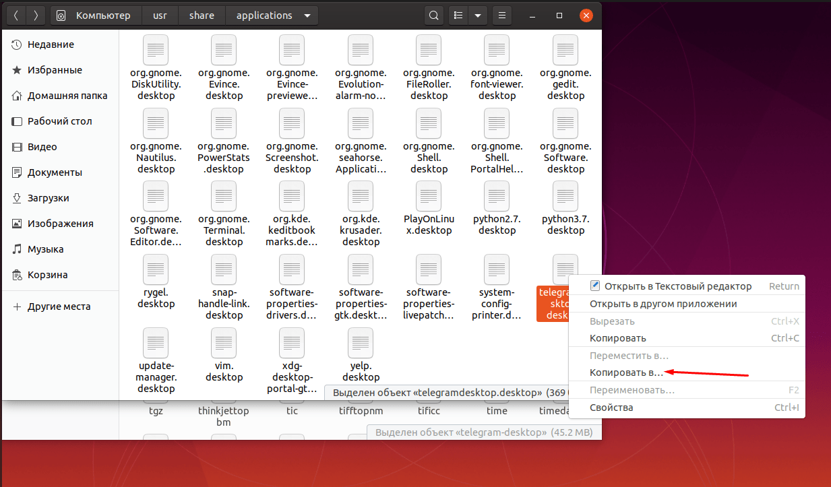This screenshot has width=831, height=487.
Task: Open Загрузки in the sidebar
Action: (x=48, y=198)
